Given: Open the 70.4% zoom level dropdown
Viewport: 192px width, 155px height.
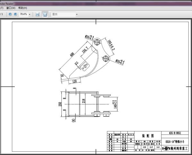Looking at the screenshot, I should pos(30,14).
